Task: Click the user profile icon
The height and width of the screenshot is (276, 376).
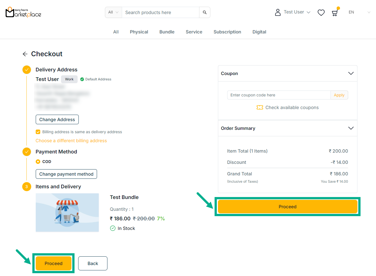Action: coord(278,12)
